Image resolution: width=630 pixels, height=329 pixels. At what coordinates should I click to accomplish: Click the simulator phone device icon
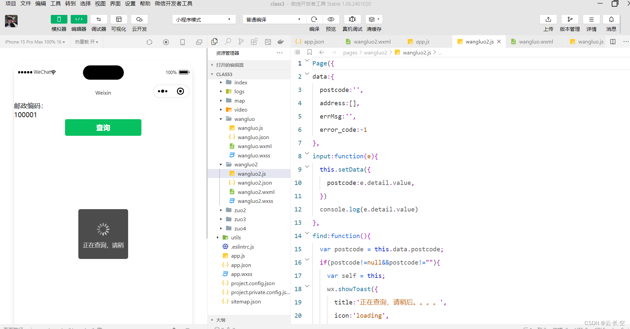click(183, 42)
